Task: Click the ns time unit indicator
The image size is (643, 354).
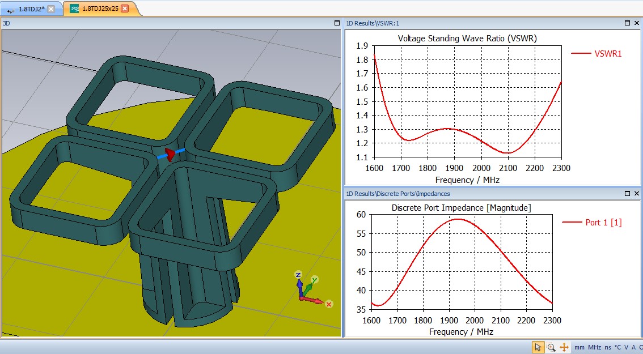Action: [x=608, y=347]
